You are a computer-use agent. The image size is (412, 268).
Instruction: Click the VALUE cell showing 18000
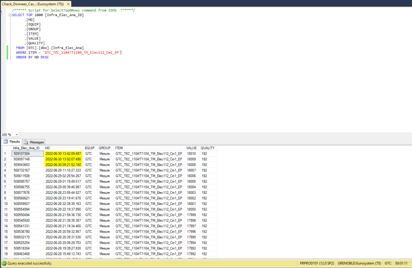click(191, 209)
